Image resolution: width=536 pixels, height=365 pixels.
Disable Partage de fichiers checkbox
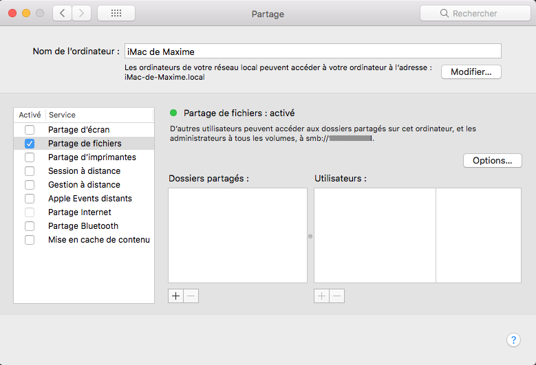[30, 144]
